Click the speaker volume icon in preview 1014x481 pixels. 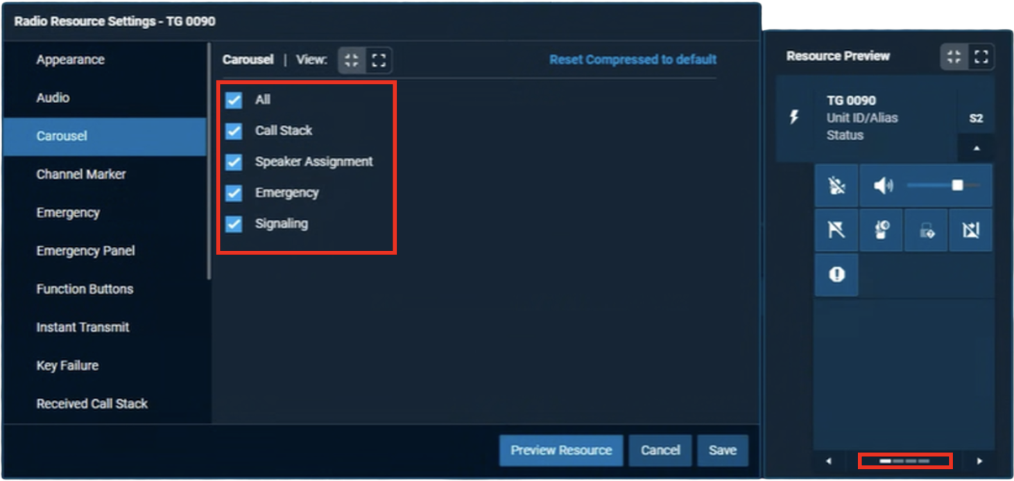click(x=882, y=186)
